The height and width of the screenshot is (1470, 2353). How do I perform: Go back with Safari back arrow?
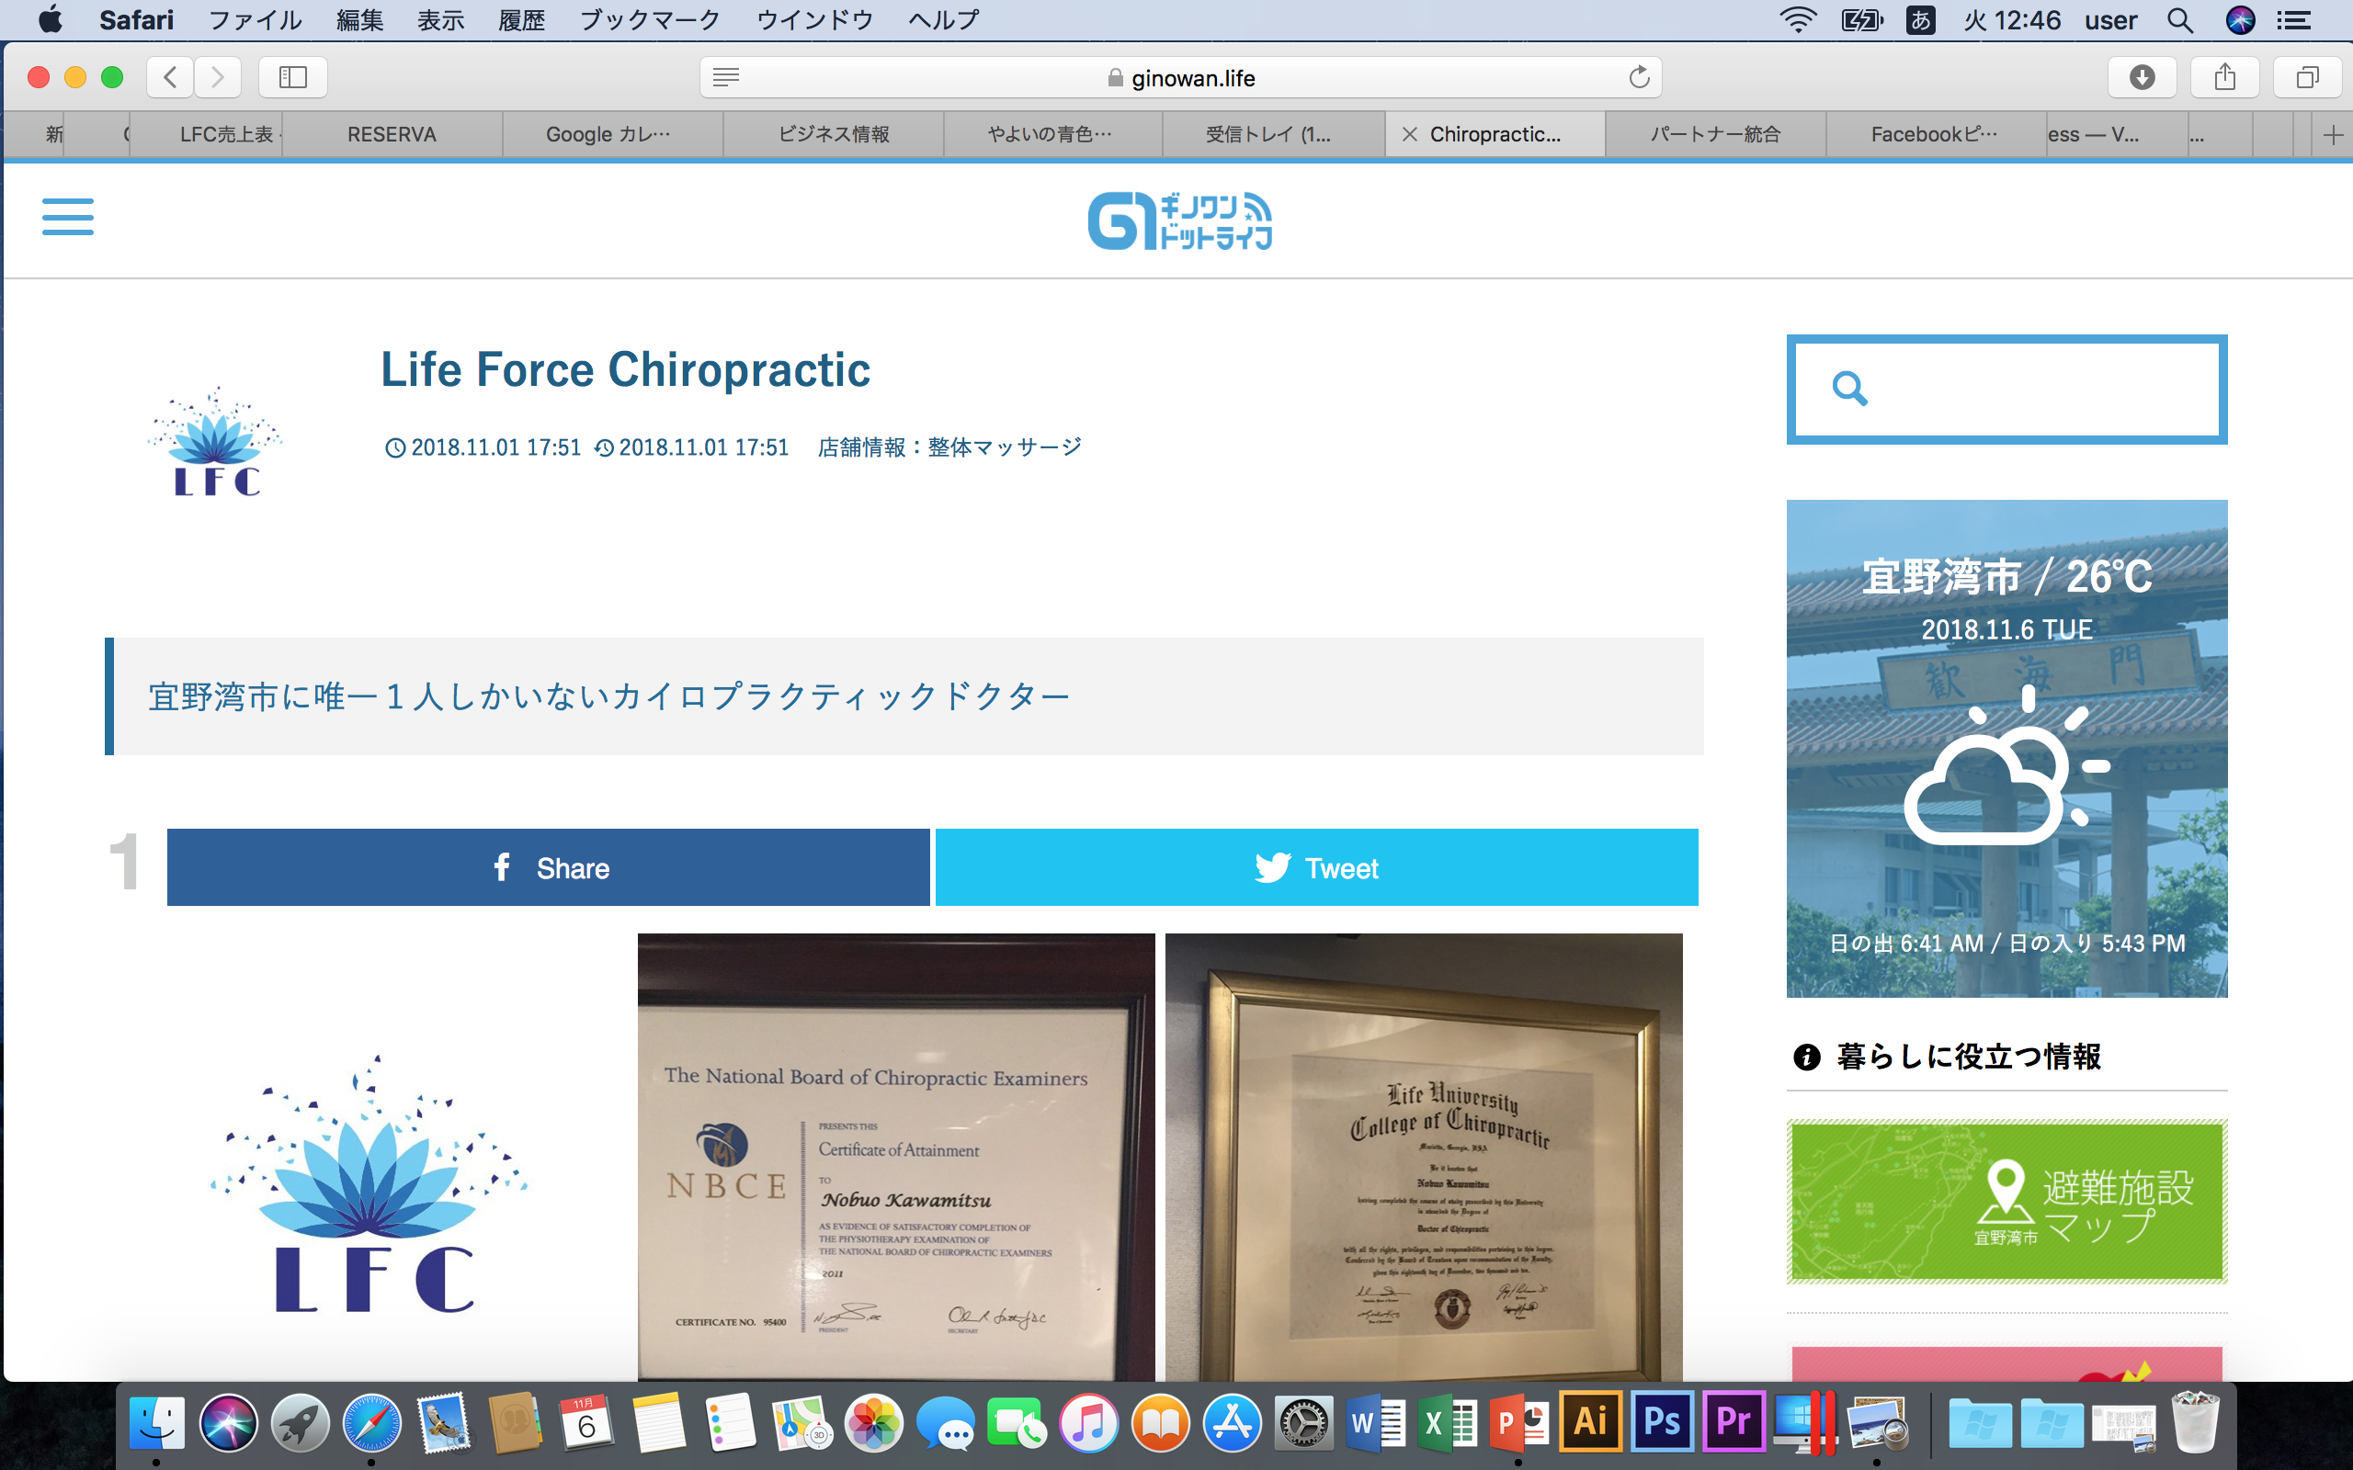(170, 77)
